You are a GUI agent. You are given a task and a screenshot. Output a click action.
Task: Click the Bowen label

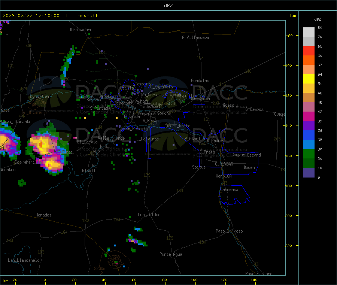click(x=249, y=167)
